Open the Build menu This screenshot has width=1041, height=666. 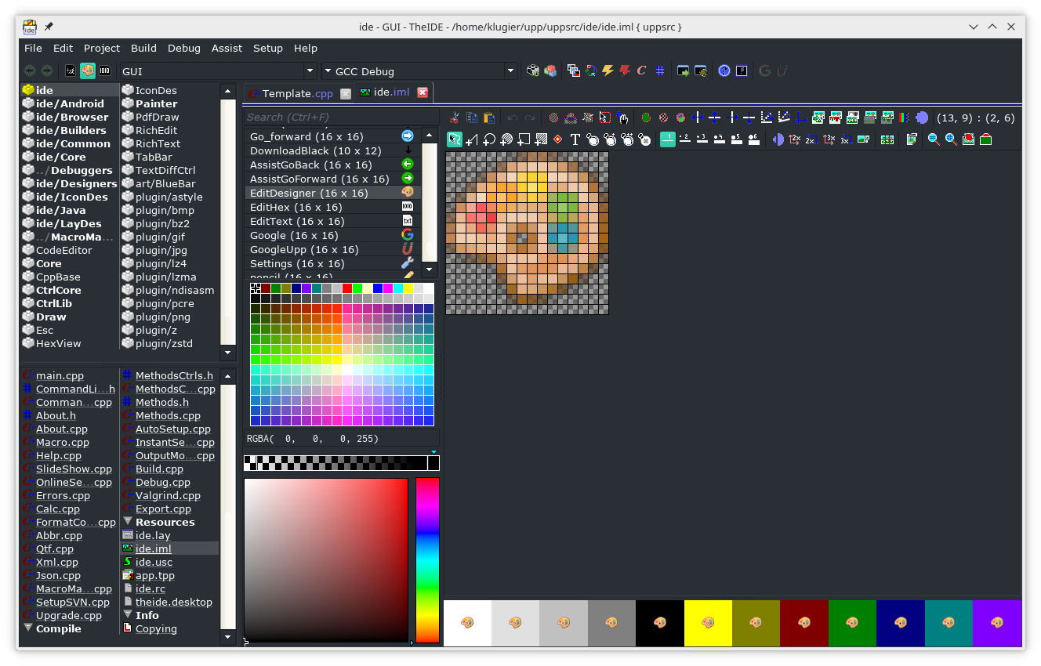(x=143, y=48)
